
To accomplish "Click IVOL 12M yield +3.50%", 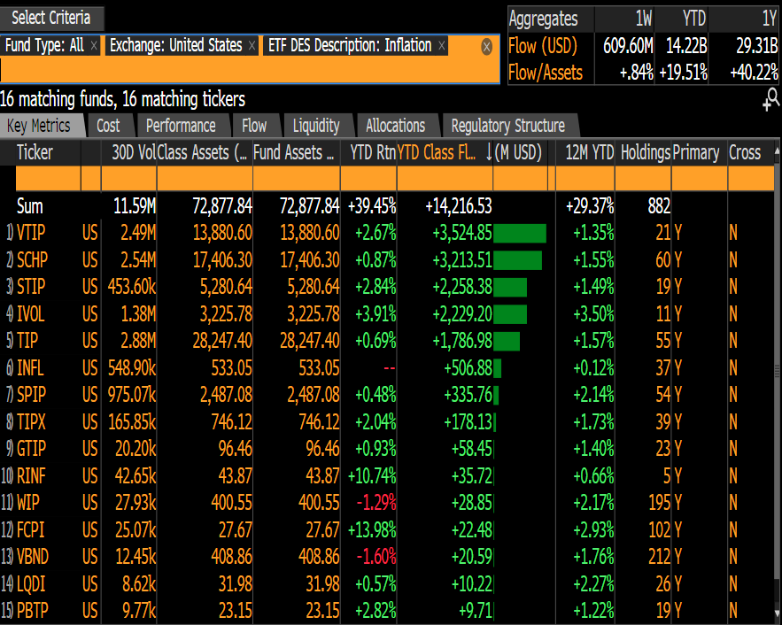I will click(x=593, y=314).
